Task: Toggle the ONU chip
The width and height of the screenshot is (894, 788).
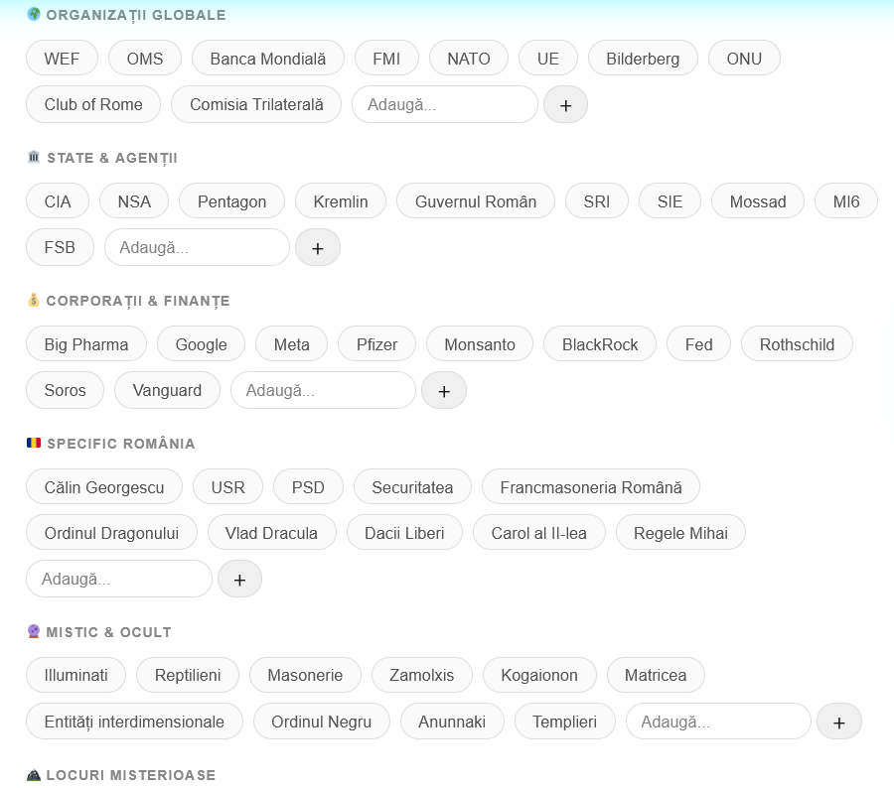Action: pos(744,59)
